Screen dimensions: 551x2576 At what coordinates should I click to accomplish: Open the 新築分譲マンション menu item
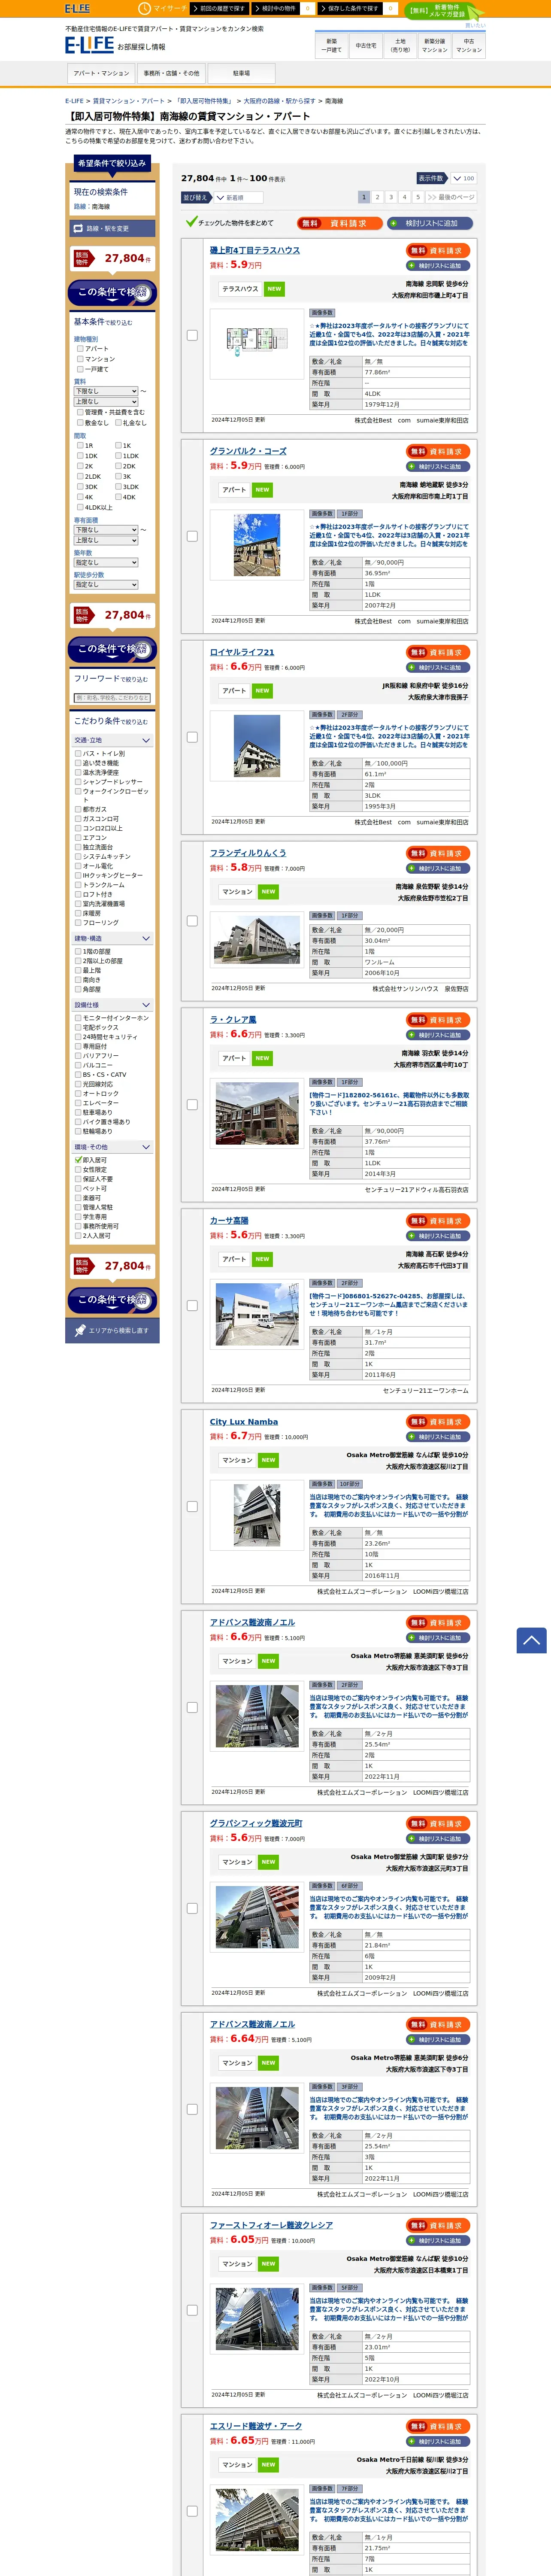[x=434, y=45]
